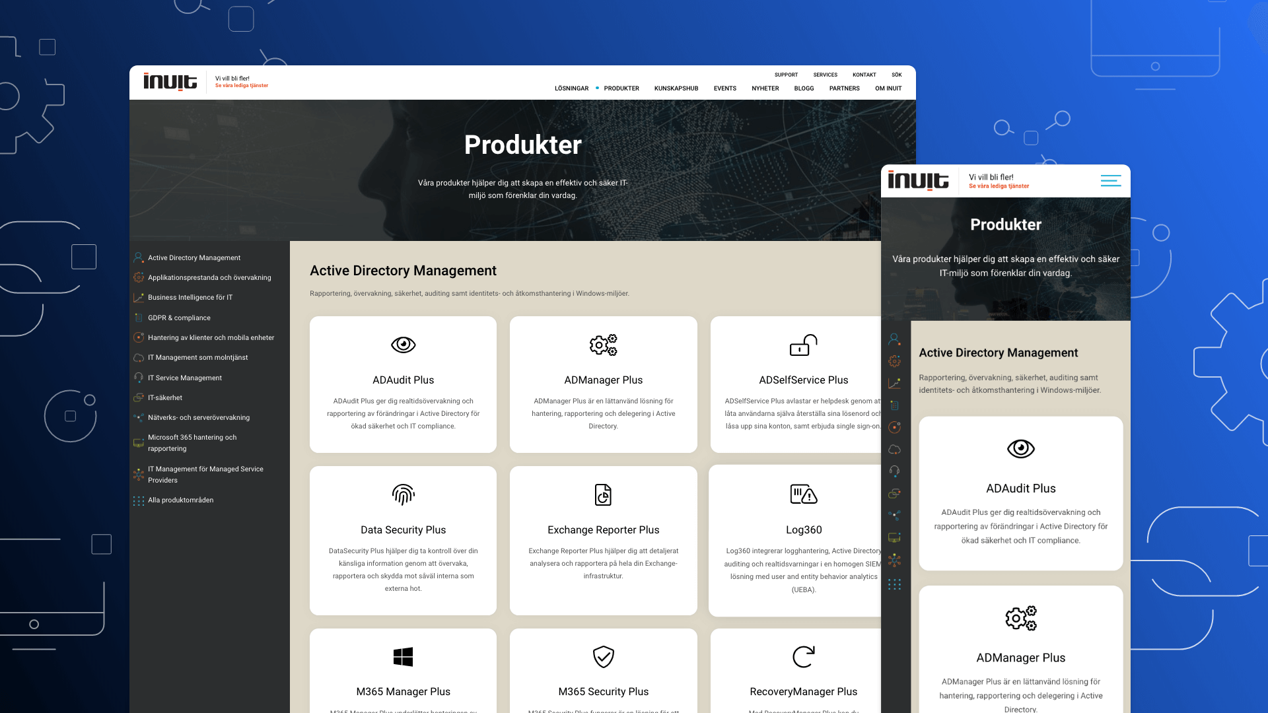Show Alla produktområden from sidebar
This screenshot has height=713, width=1268.
pyautogui.click(x=180, y=500)
